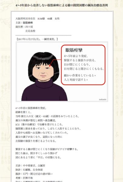Click the woman's half-closed left eye in illustration
Viewport: 123px width, 182px height.
click(48, 68)
